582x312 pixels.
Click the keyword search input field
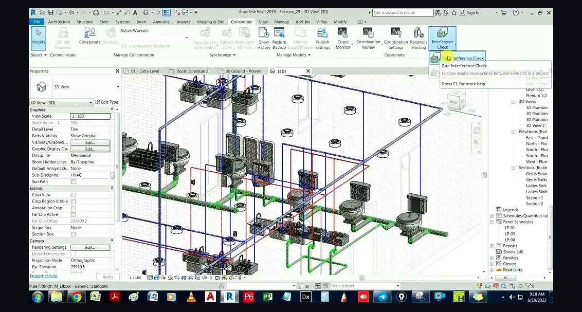(x=403, y=13)
